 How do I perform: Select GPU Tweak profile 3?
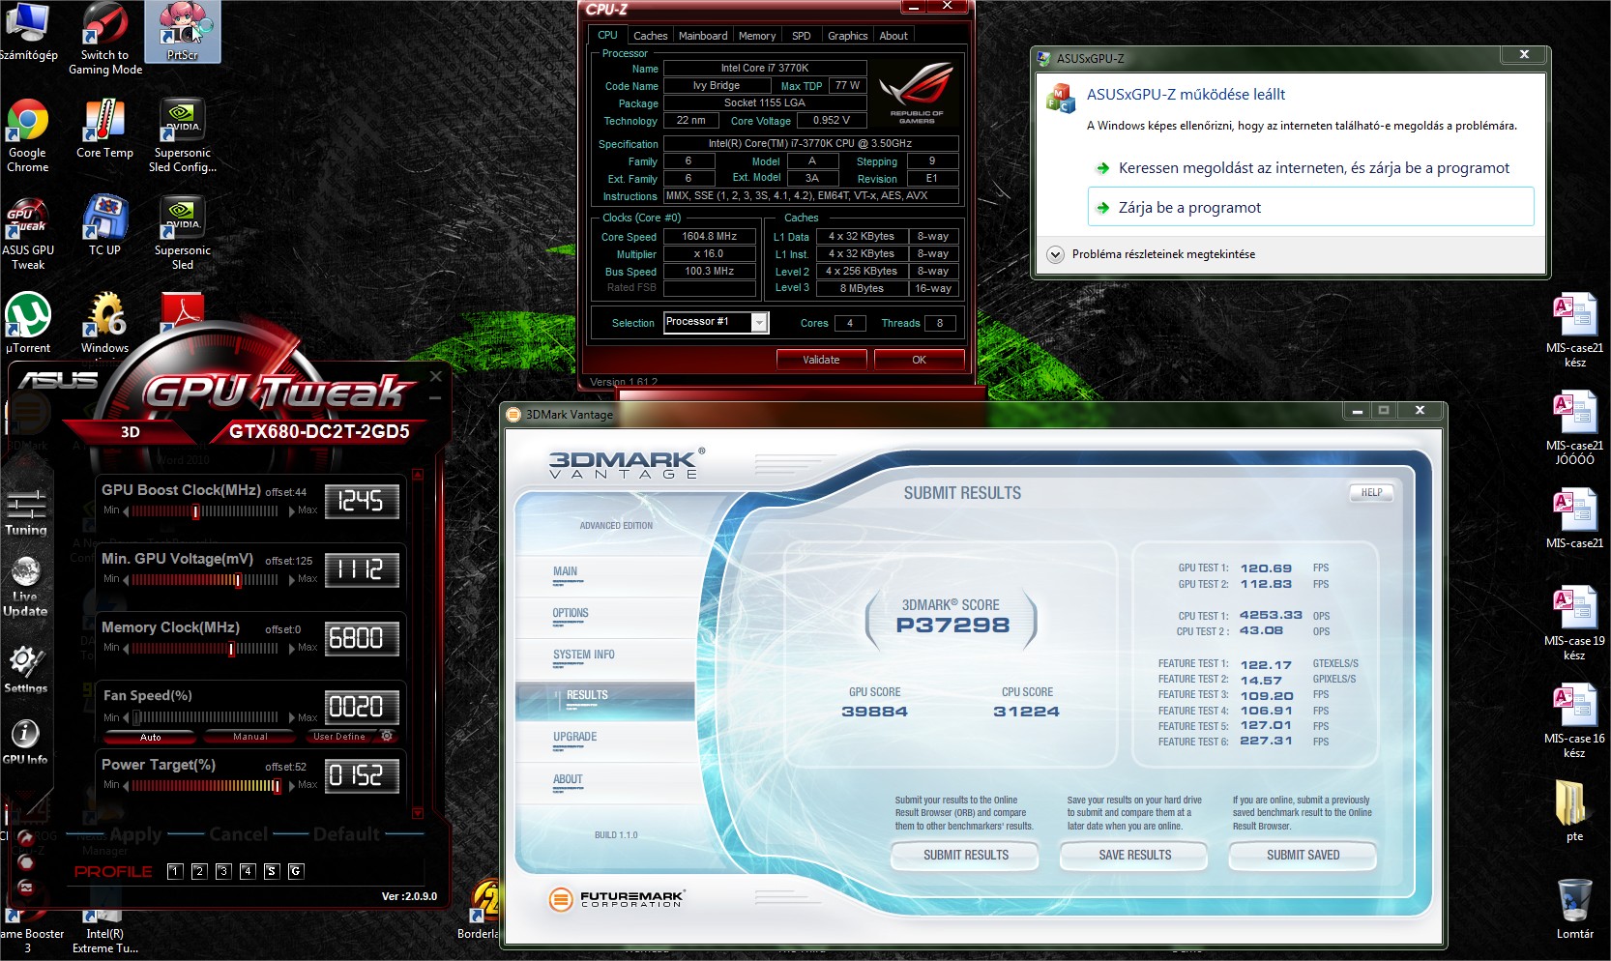pos(223,871)
